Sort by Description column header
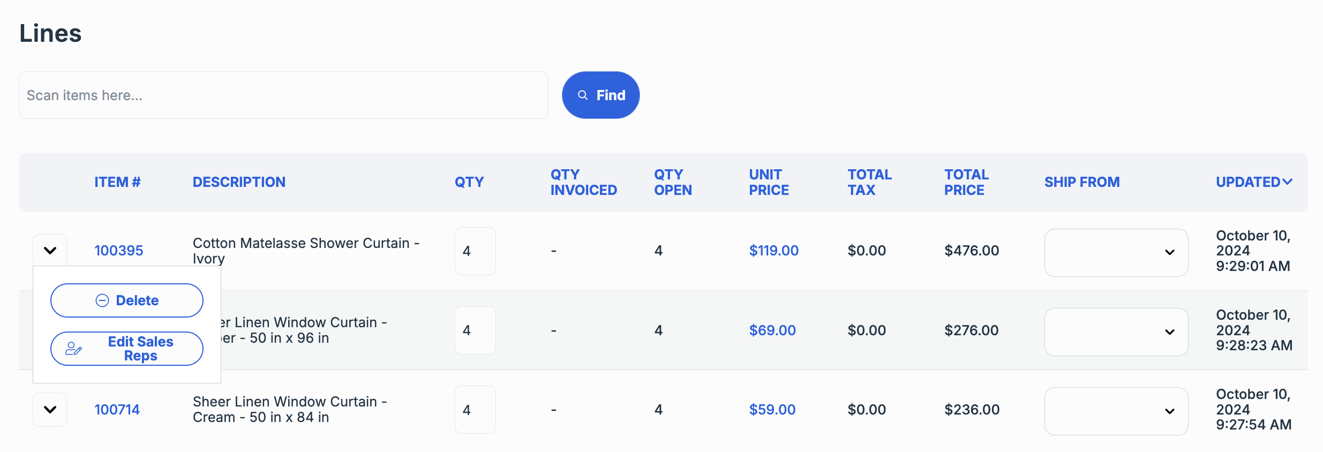The image size is (1323, 452). [x=239, y=182]
